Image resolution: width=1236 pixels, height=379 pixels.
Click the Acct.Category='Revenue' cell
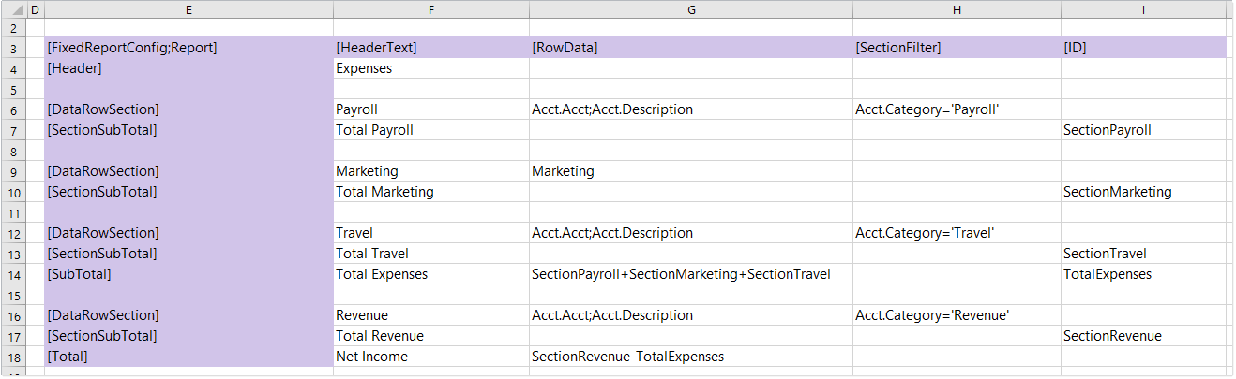[x=931, y=315]
